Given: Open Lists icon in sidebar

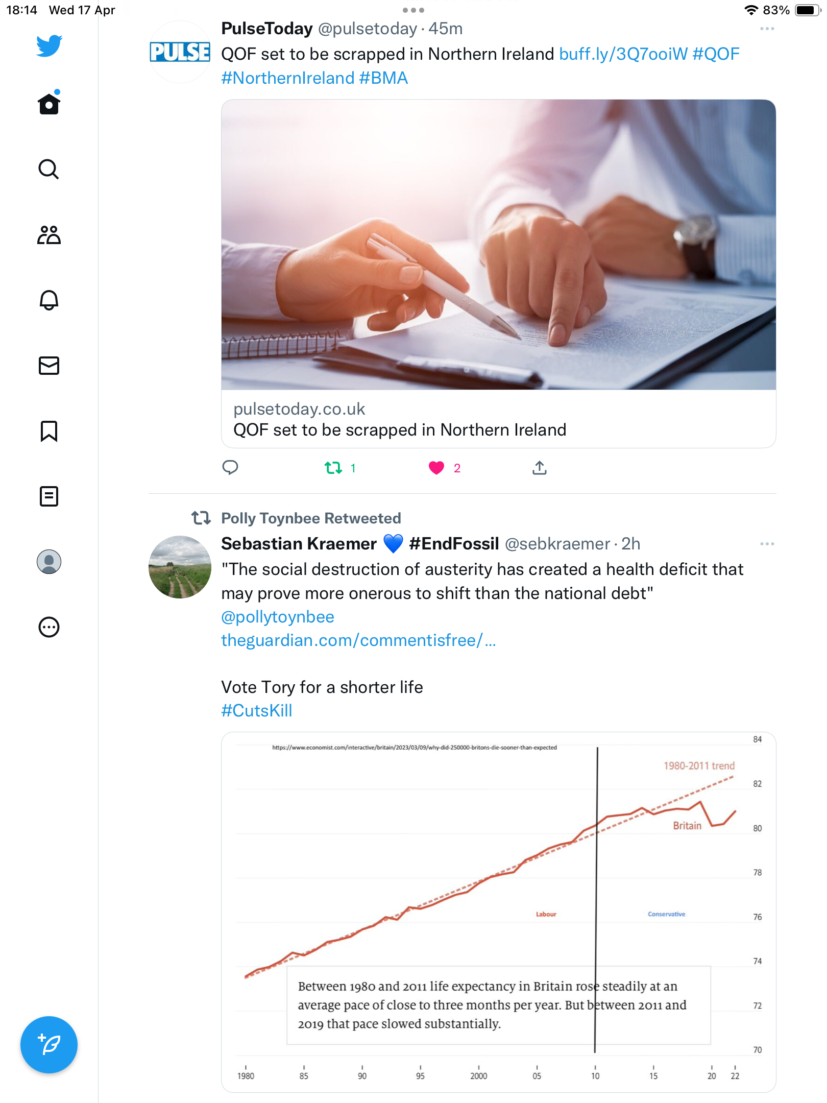Looking at the screenshot, I should click(49, 496).
